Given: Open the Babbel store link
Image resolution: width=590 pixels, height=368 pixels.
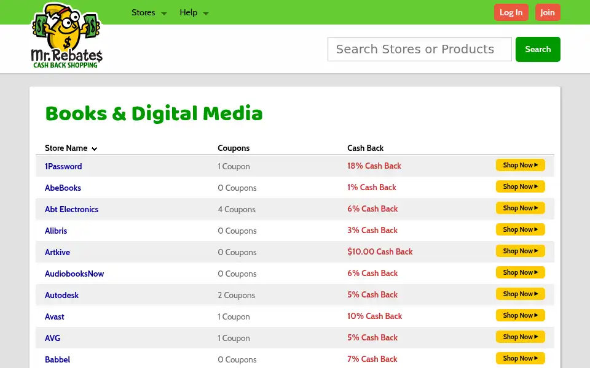Looking at the screenshot, I should 57,359.
